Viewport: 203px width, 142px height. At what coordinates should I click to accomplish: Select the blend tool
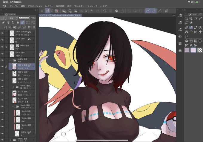(196, 32)
